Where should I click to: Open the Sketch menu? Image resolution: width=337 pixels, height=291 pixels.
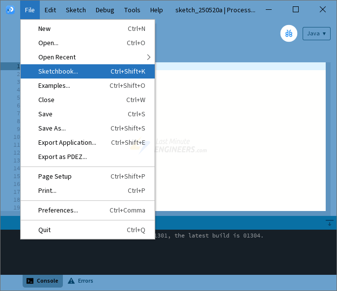pos(76,10)
